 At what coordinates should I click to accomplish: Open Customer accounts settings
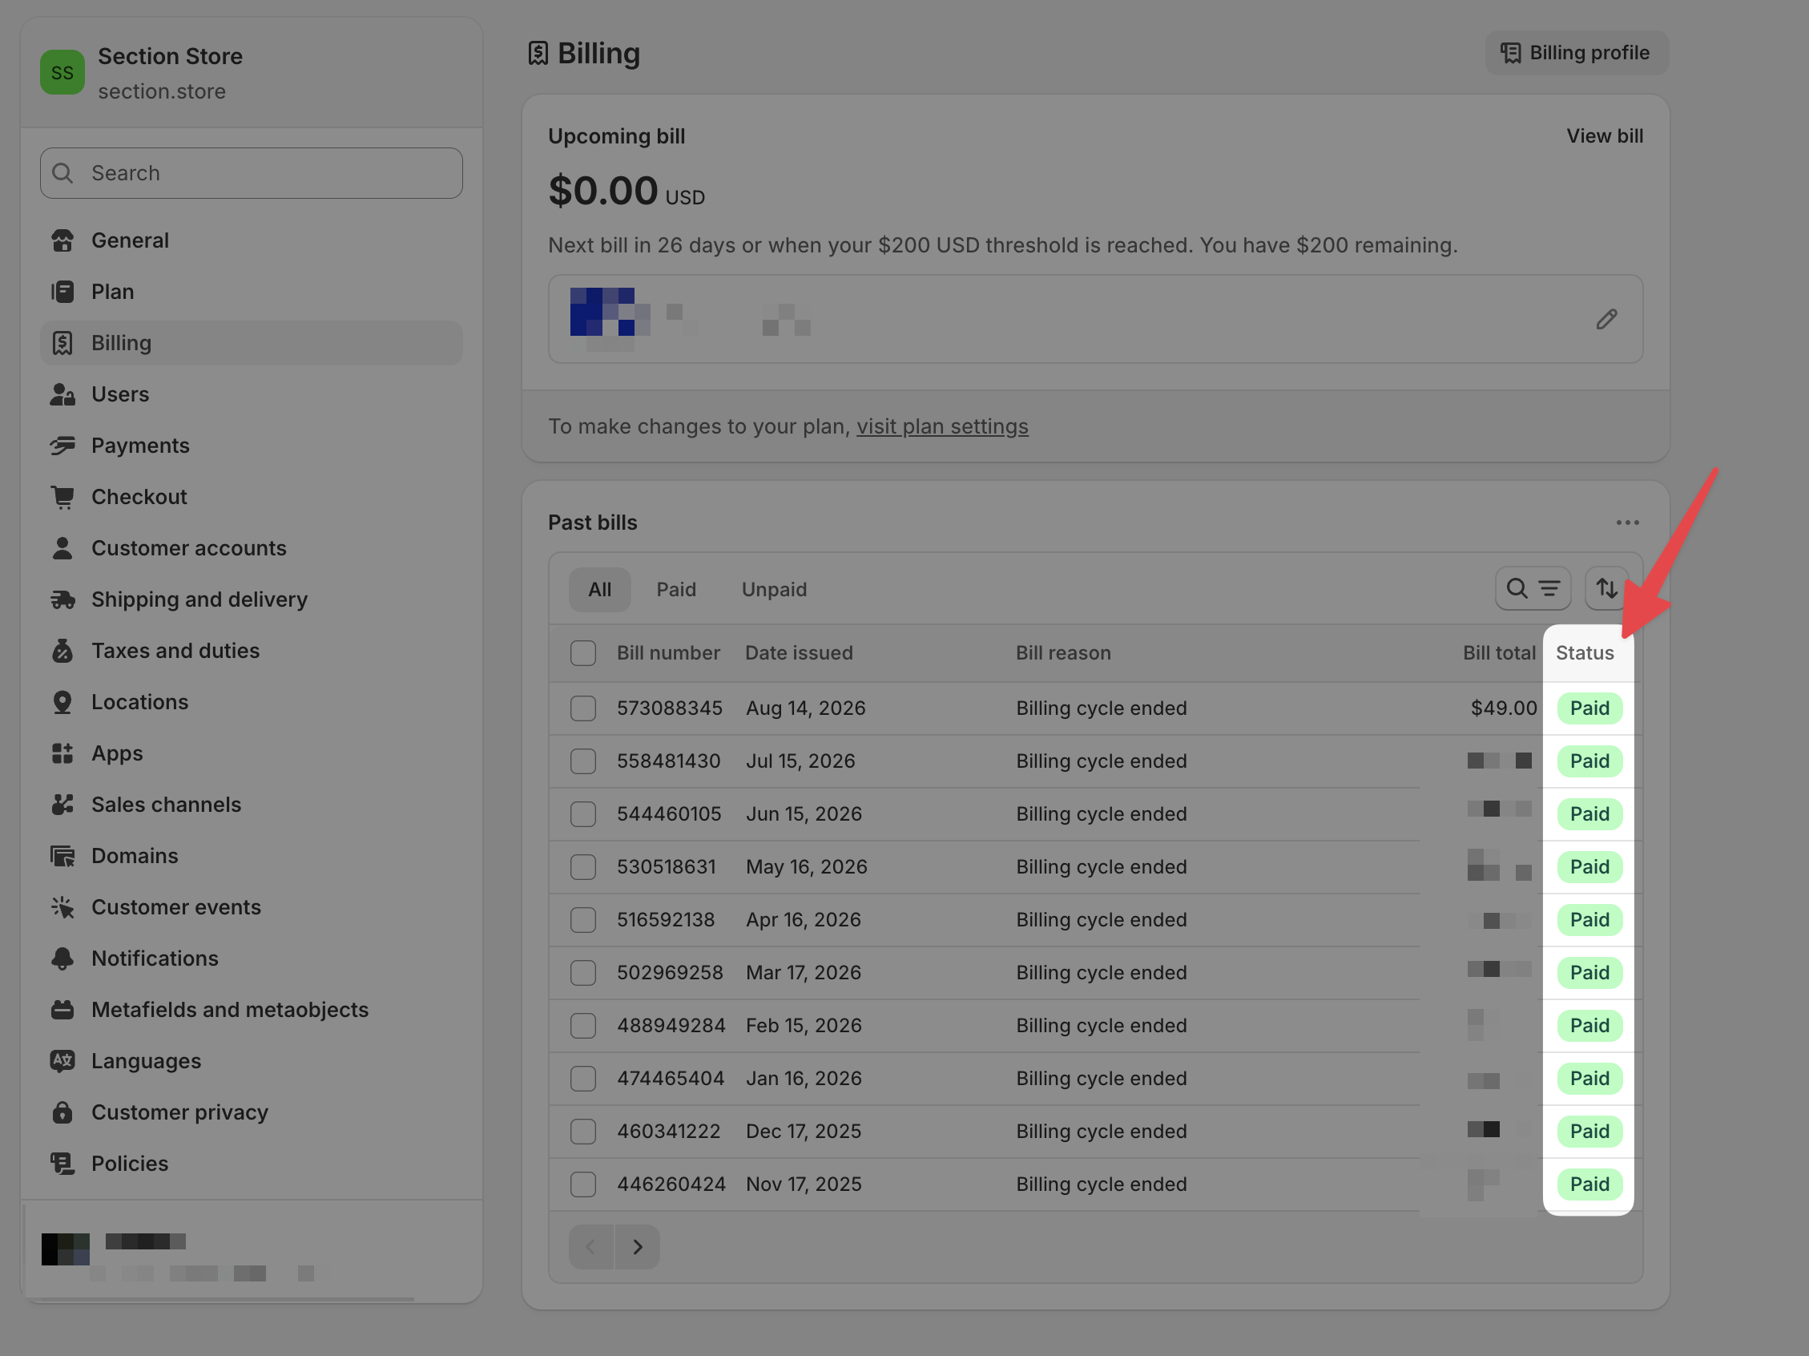251,548
